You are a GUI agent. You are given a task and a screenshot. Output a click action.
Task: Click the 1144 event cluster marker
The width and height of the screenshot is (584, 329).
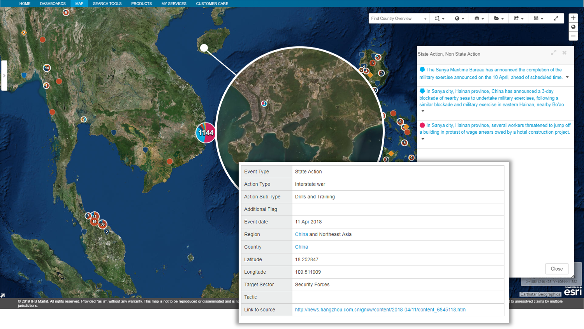206,133
